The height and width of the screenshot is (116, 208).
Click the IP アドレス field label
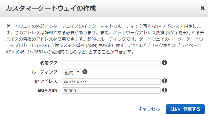(x=46, y=81)
